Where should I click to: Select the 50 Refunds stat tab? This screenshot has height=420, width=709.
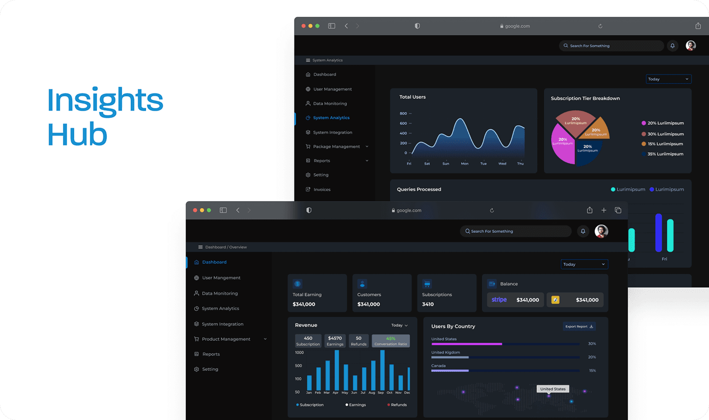click(x=358, y=341)
